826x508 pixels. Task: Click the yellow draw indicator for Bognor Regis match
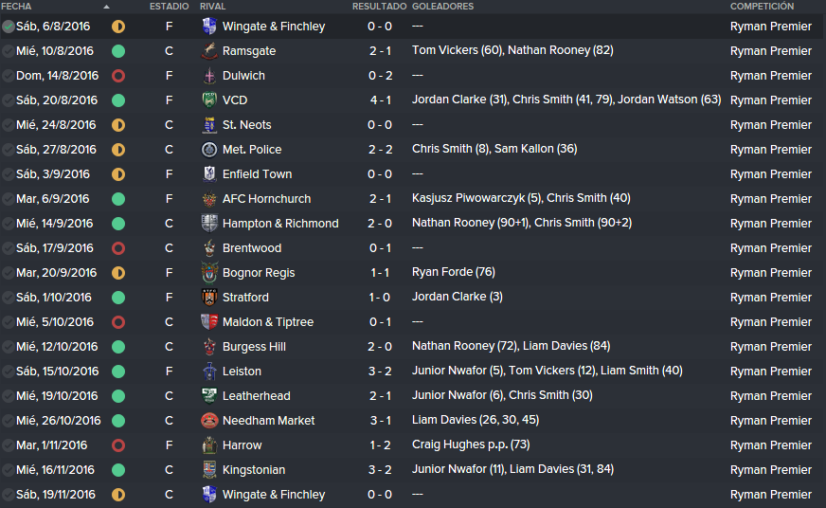[x=118, y=273]
